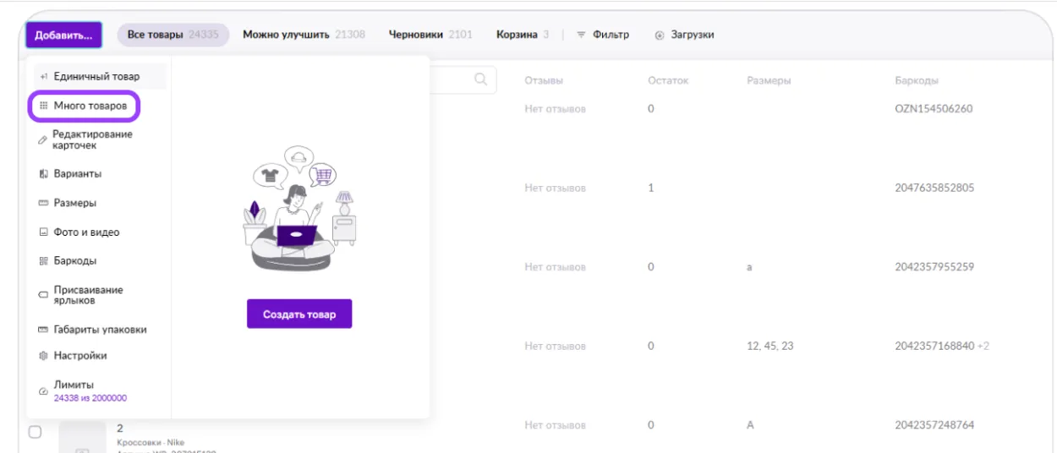Click the pencil icon for Редактирование карточек

click(43, 139)
